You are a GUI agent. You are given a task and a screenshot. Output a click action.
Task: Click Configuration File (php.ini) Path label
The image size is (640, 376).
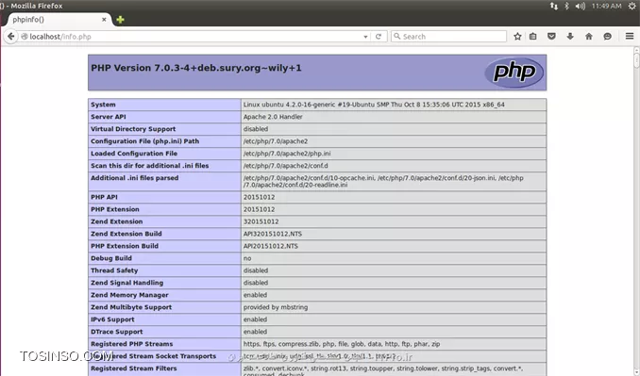pyautogui.click(x=145, y=141)
